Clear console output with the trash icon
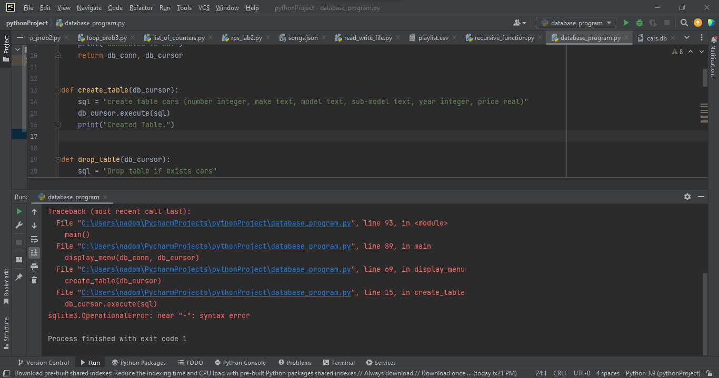Screen dimensions: 719x378 coord(34,280)
